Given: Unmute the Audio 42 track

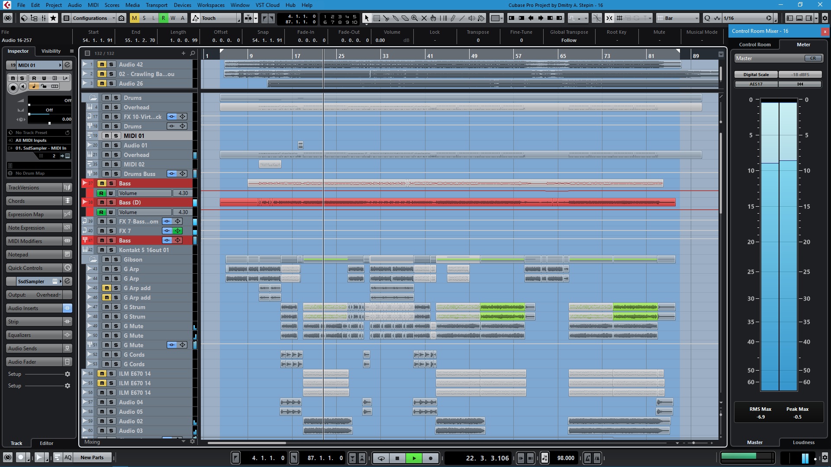Looking at the screenshot, I should pos(102,64).
